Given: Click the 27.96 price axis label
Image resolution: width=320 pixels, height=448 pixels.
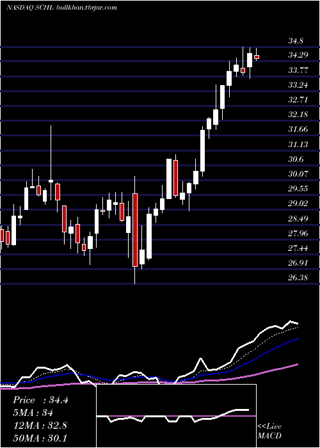Looking at the screenshot, I should click(298, 234).
